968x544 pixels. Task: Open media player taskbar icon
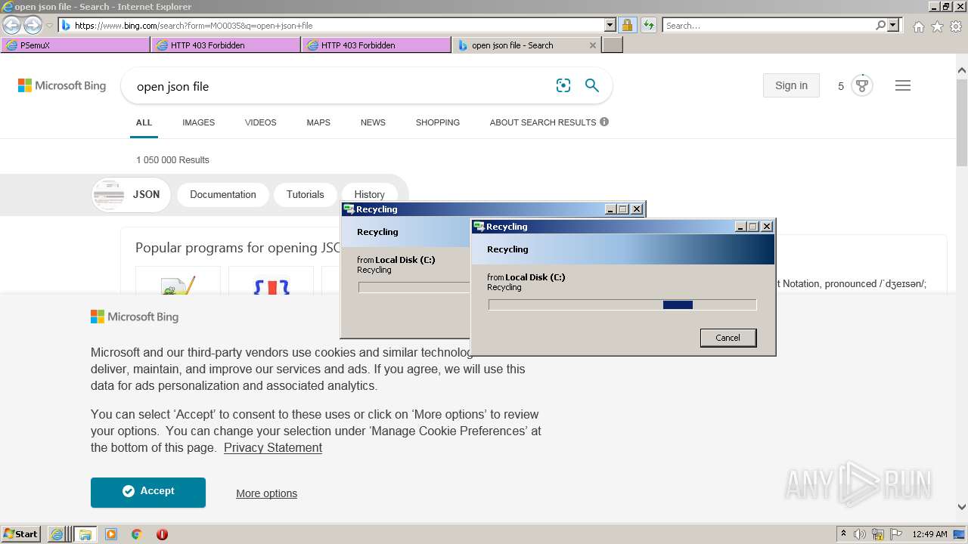coord(111,534)
